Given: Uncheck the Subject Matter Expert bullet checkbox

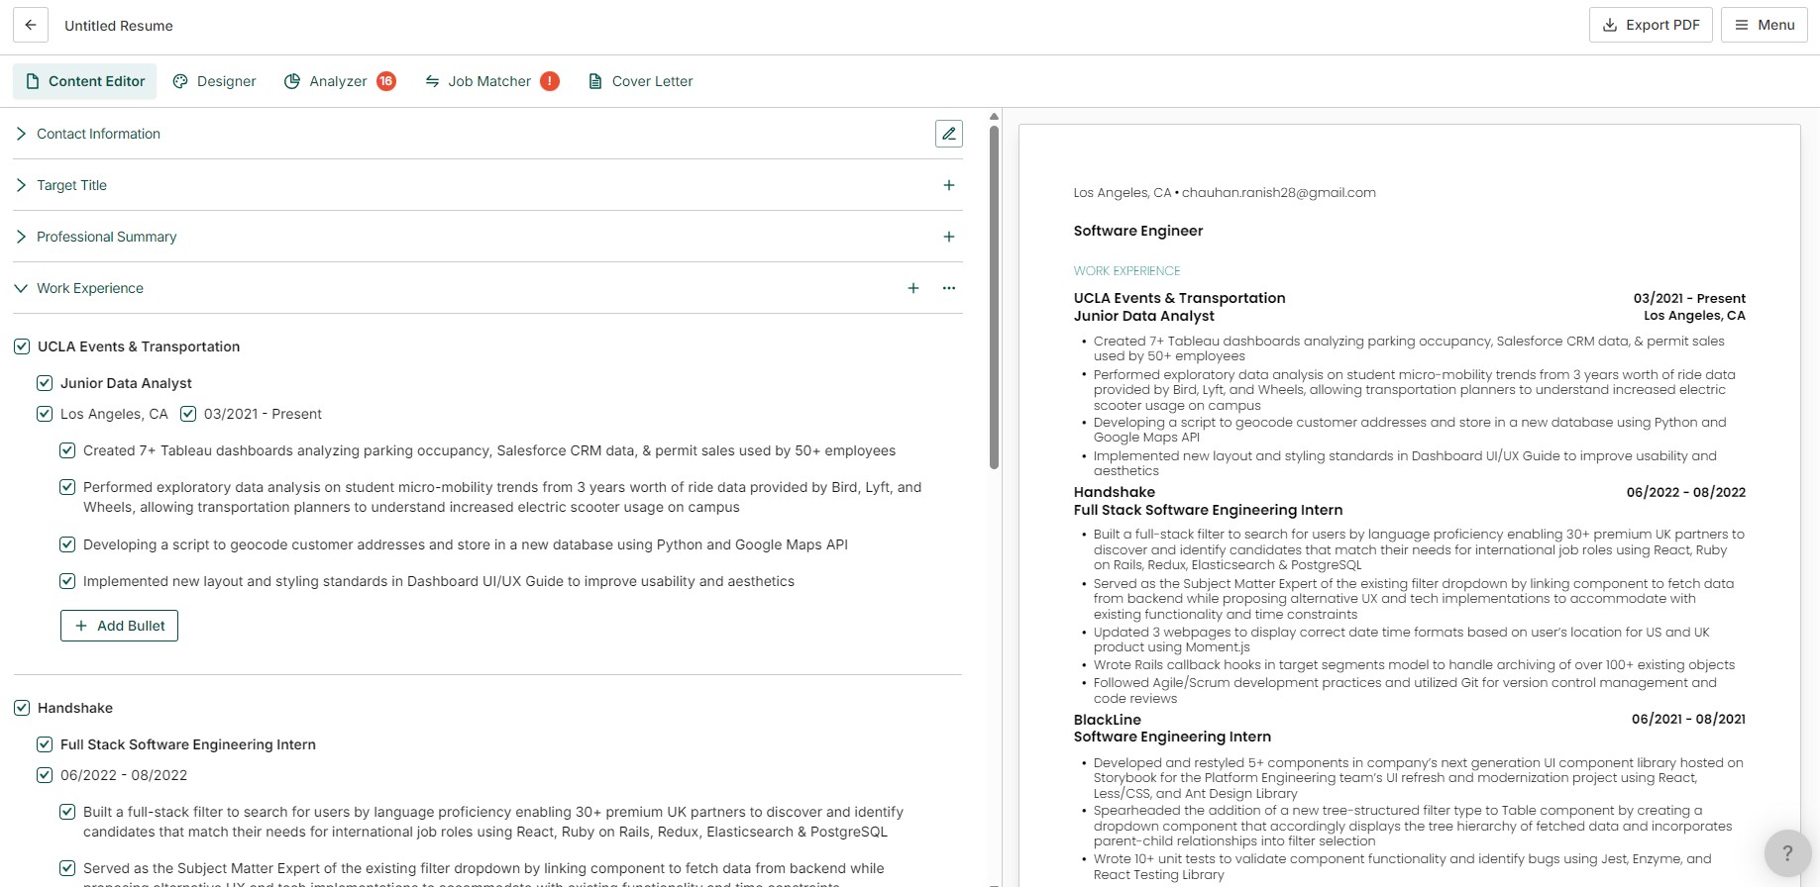Looking at the screenshot, I should [67, 868].
